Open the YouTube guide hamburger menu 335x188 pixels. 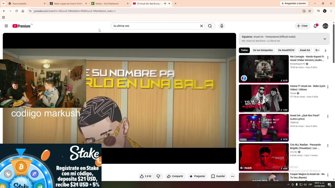click(6, 26)
